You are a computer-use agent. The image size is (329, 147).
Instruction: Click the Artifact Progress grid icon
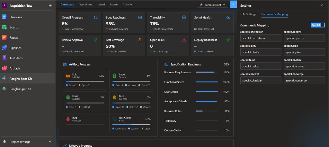65,64
